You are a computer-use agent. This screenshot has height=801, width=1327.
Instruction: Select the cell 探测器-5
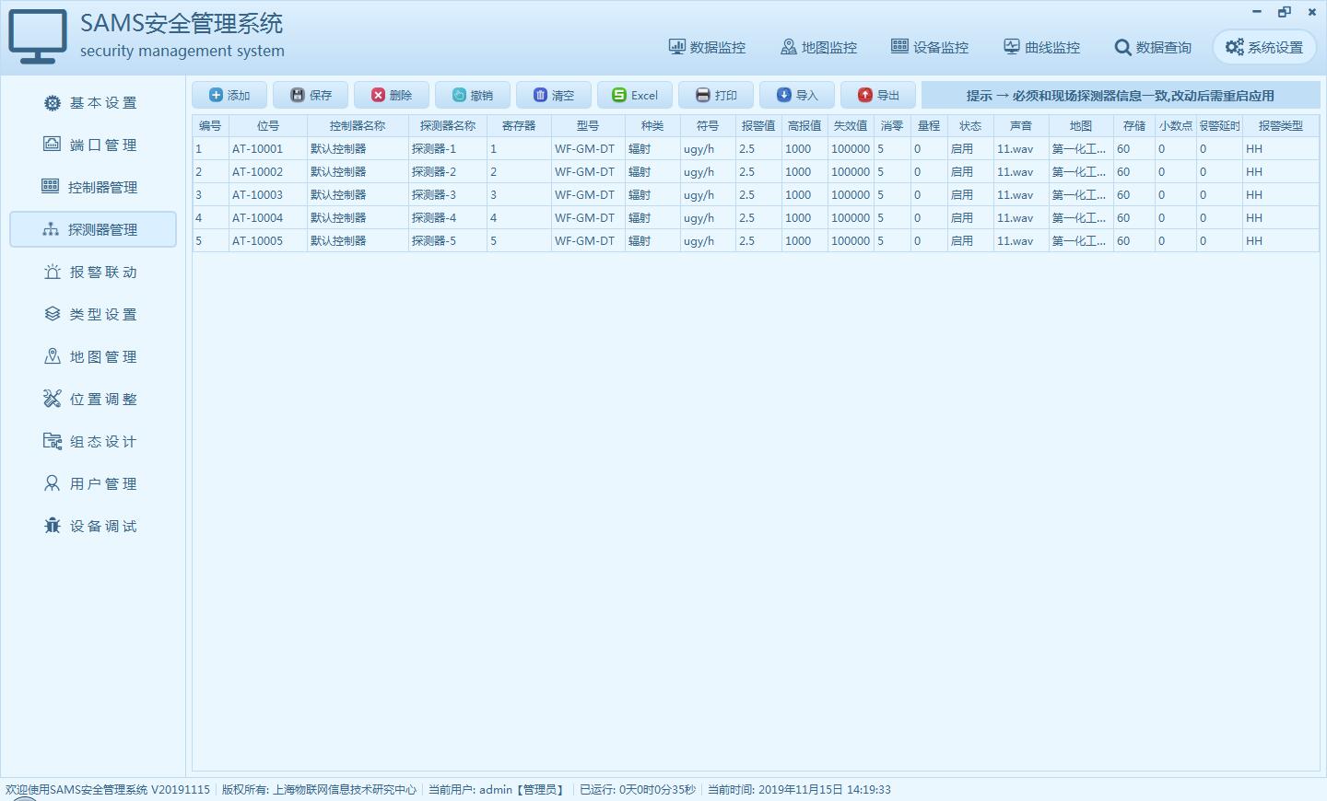(448, 240)
